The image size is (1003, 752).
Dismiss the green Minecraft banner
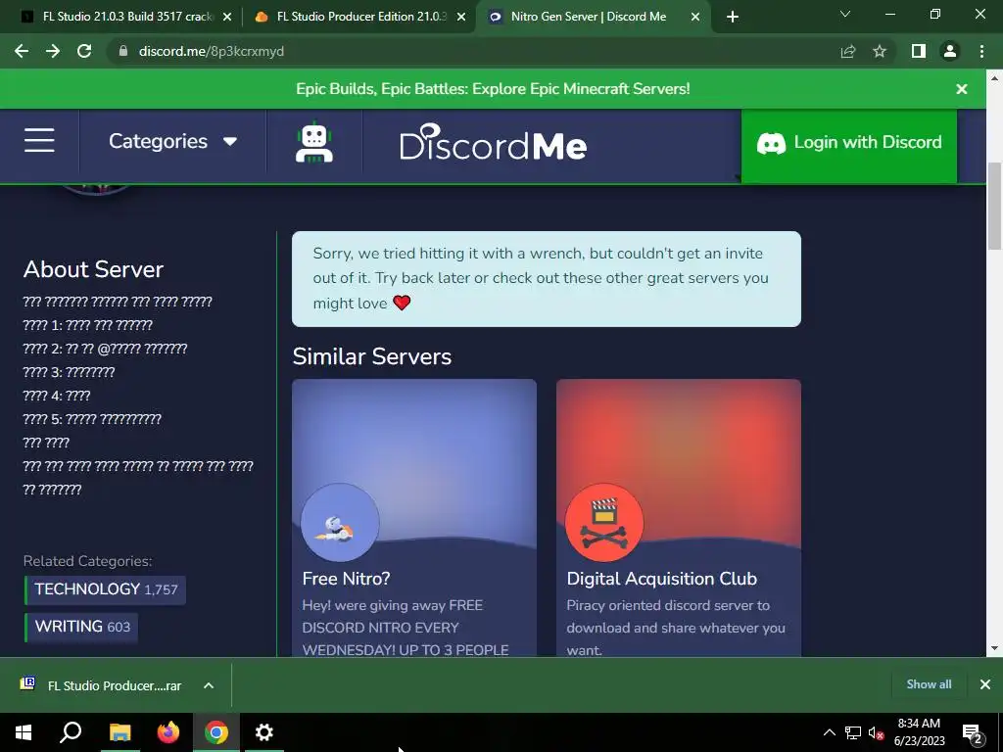pos(962,89)
